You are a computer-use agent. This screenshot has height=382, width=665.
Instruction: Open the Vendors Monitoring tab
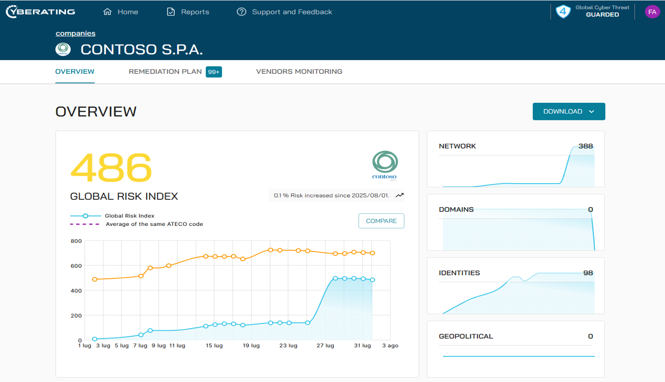[x=299, y=72]
